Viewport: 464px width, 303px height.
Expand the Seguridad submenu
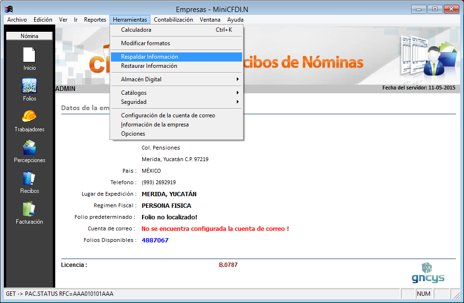click(177, 102)
